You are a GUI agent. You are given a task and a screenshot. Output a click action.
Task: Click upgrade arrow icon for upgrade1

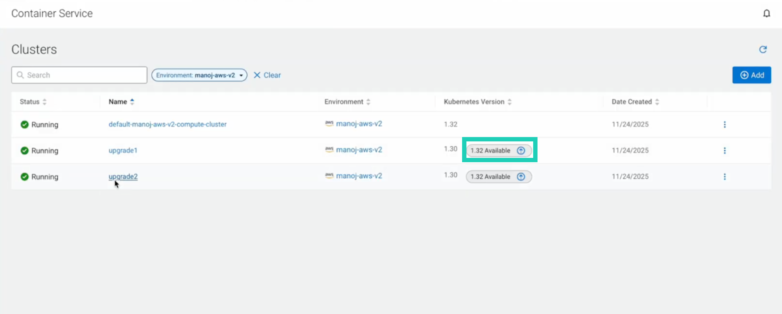pyautogui.click(x=521, y=150)
